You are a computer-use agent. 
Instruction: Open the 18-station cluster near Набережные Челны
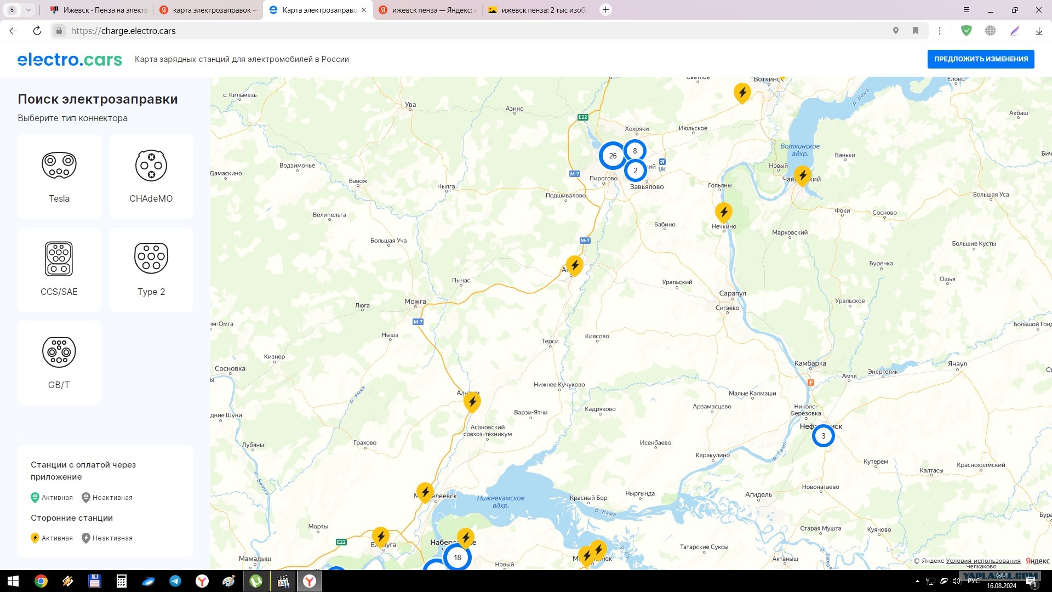[458, 557]
